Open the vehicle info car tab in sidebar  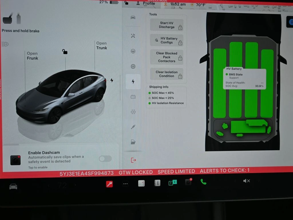tap(133, 17)
